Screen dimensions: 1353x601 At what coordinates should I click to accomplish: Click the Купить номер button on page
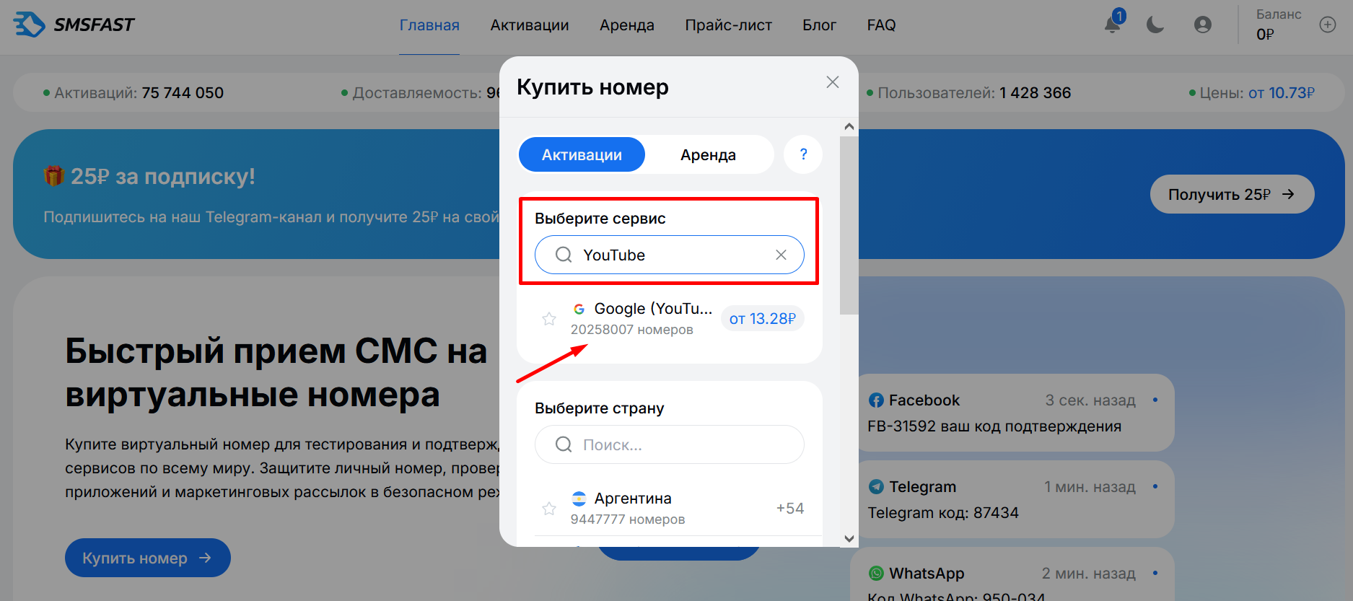148,558
